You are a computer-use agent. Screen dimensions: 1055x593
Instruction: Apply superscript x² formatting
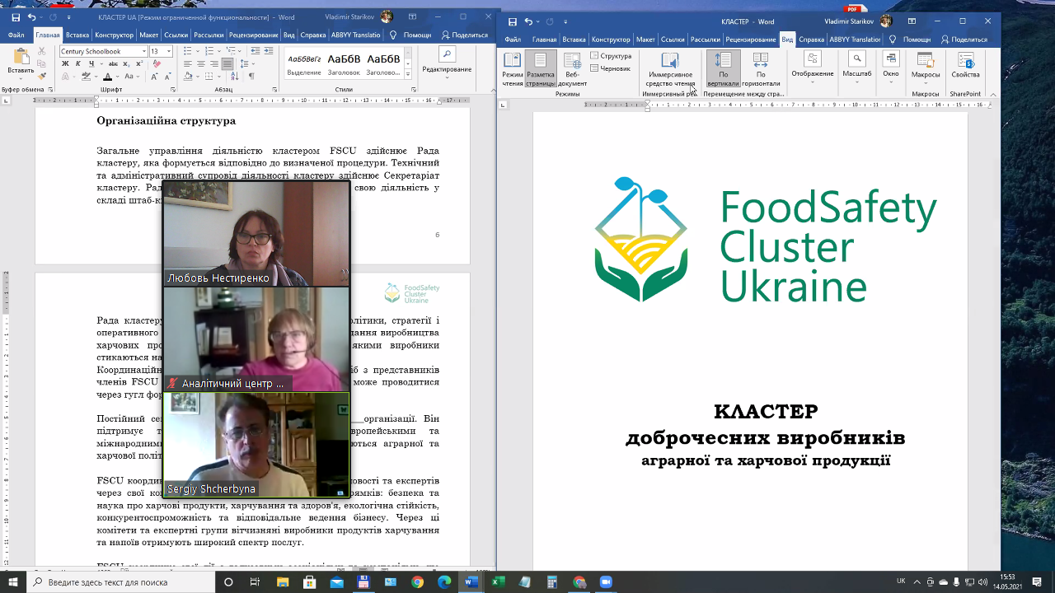point(139,63)
